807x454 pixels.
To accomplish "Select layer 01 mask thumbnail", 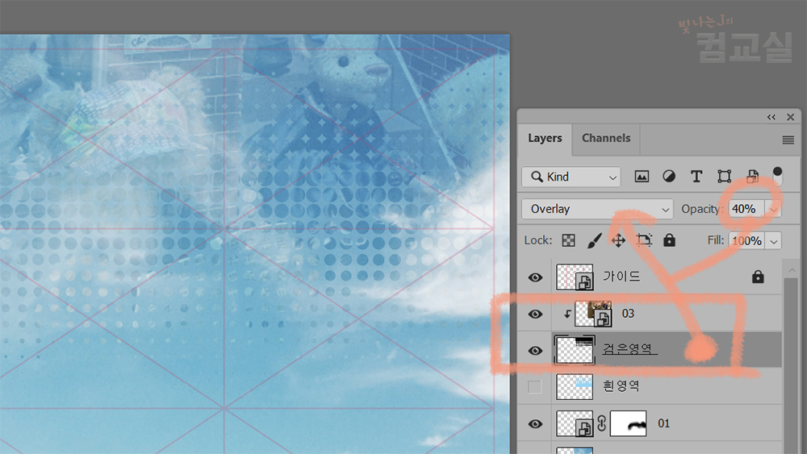I will [628, 423].
